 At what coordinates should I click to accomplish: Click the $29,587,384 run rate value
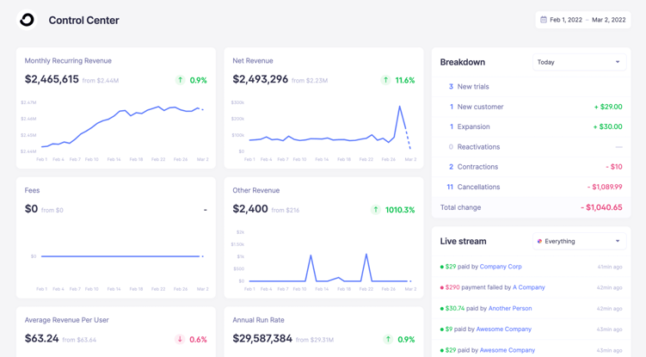click(262, 338)
